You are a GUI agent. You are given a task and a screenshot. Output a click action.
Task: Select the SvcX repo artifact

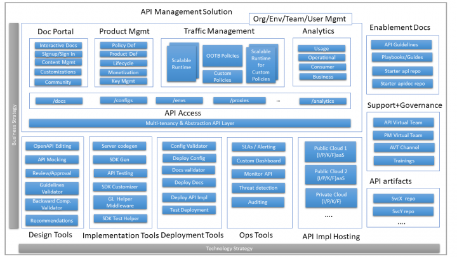399,199
